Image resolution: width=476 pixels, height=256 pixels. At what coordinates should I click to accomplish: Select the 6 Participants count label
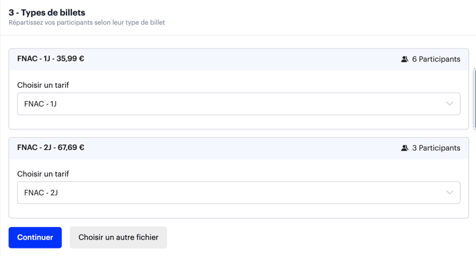pos(436,60)
